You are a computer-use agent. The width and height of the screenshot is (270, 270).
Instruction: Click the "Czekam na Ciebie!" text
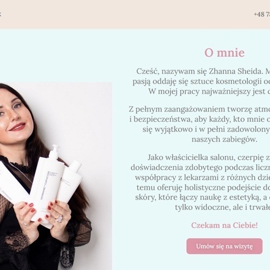pos(224,225)
